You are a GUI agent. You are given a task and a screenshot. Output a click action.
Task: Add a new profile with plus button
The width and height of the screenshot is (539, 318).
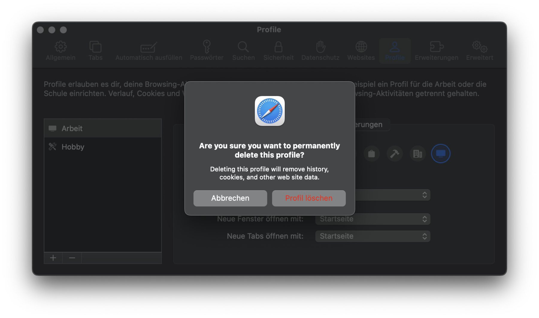click(53, 258)
